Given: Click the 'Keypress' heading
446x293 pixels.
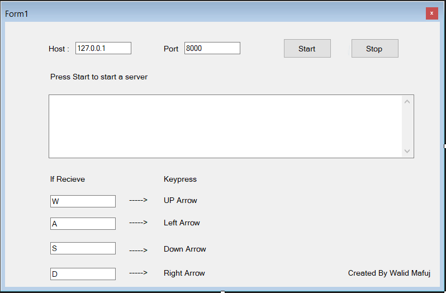Looking at the screenshot, I should pyautogui.click(x=180, y=179).
